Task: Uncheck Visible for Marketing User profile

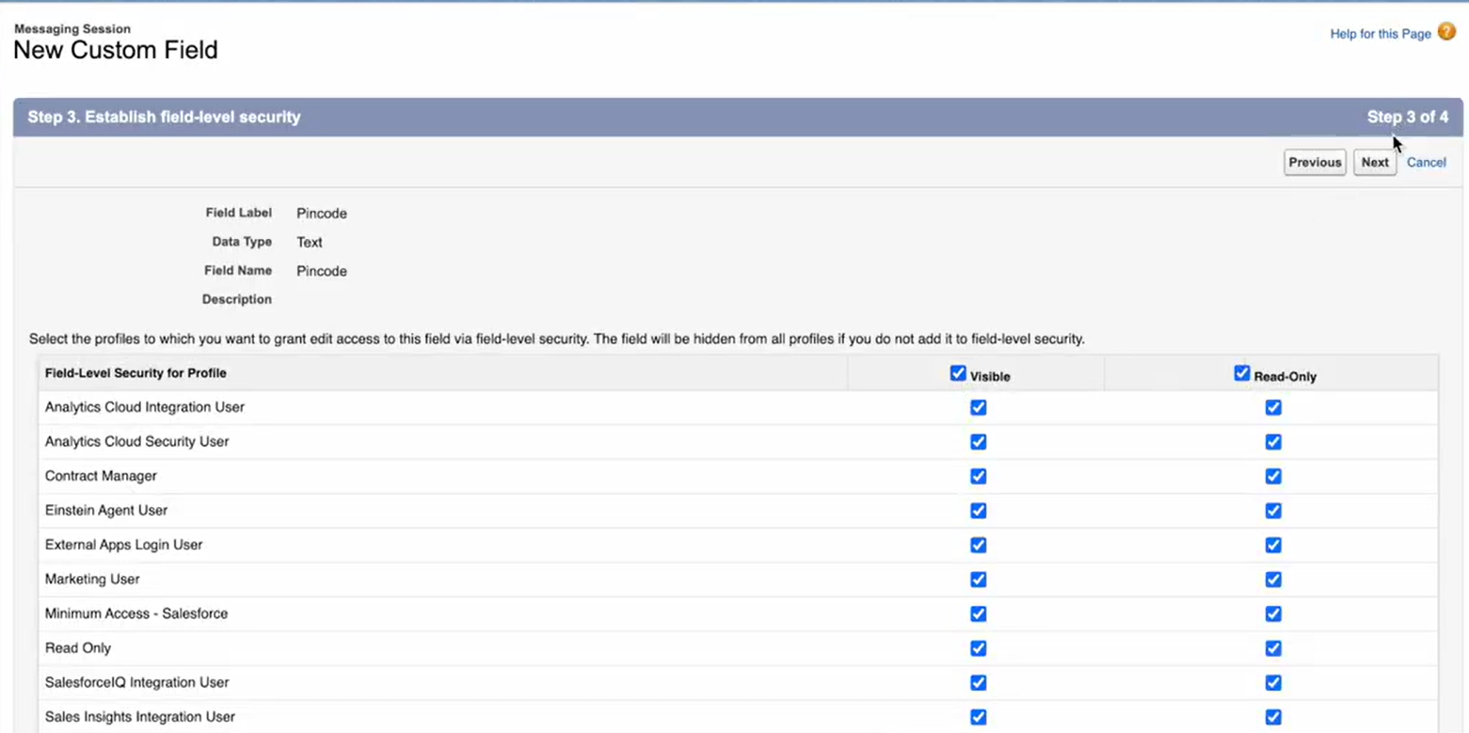Action: (978, 580)
